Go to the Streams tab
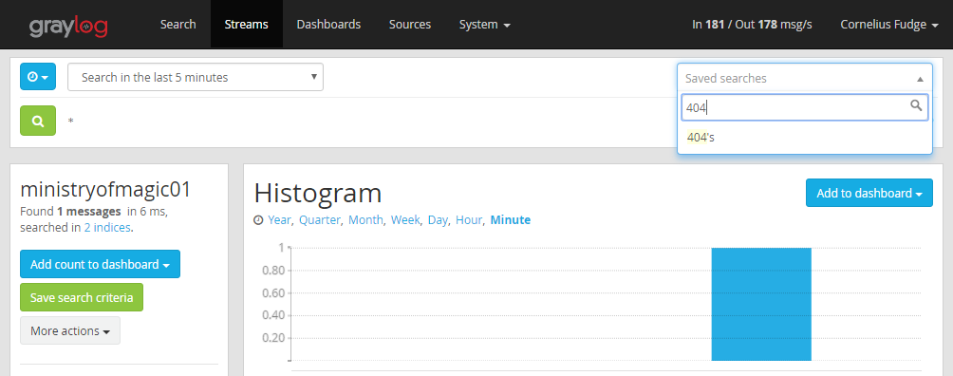The height and width of the screenshot is (376, 953). [246, 25]
